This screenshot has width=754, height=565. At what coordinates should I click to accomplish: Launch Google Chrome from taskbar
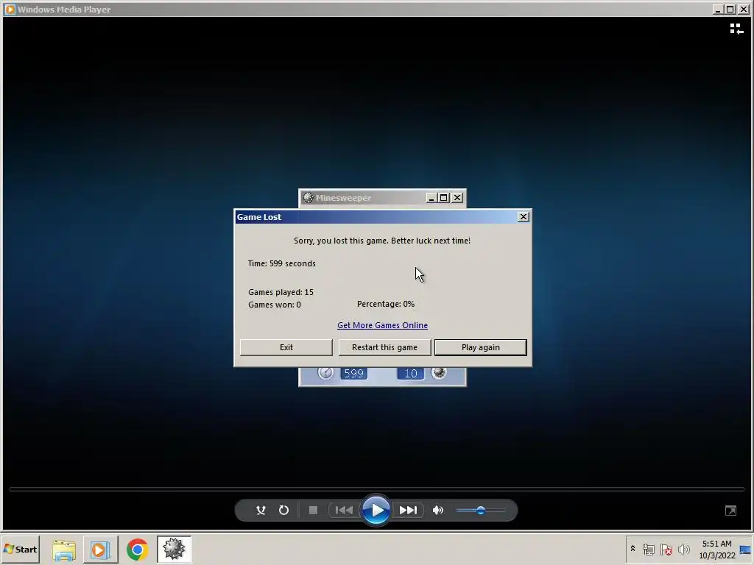[x=138, y=550]
